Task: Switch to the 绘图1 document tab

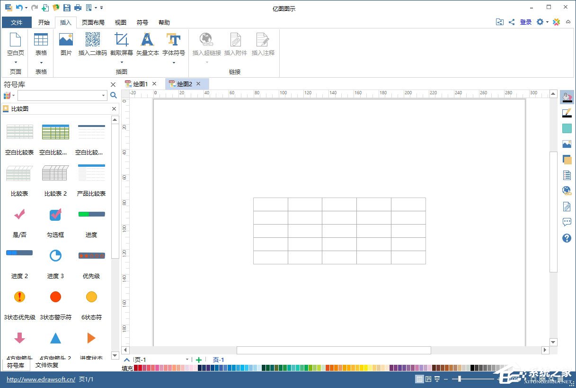Action: pos(141,84)
